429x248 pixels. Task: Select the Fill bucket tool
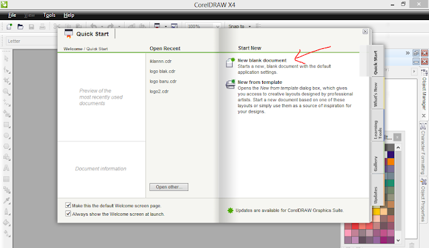click(7, 223)
